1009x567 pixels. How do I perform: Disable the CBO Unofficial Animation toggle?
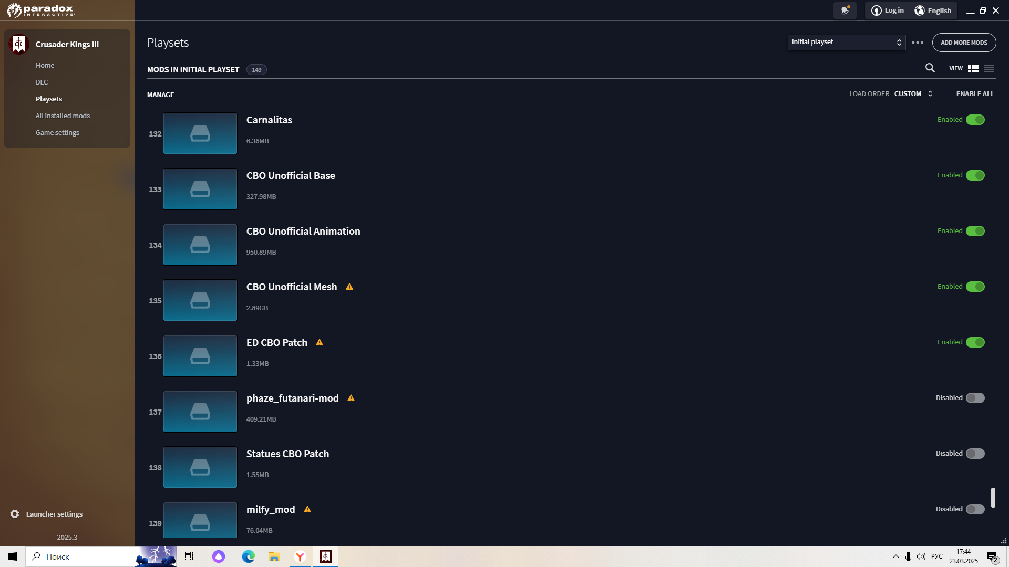975,231
